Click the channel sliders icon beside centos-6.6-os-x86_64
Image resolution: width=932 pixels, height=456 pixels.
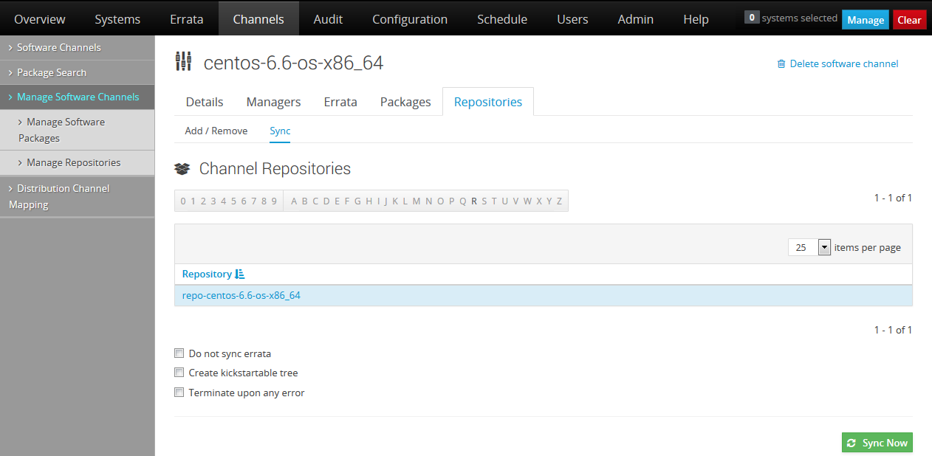pos(183,62)
